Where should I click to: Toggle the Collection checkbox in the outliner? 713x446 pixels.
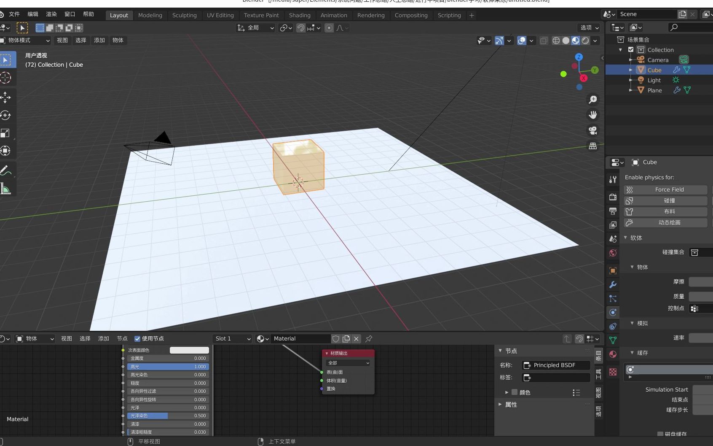click(x=630, y=49)
